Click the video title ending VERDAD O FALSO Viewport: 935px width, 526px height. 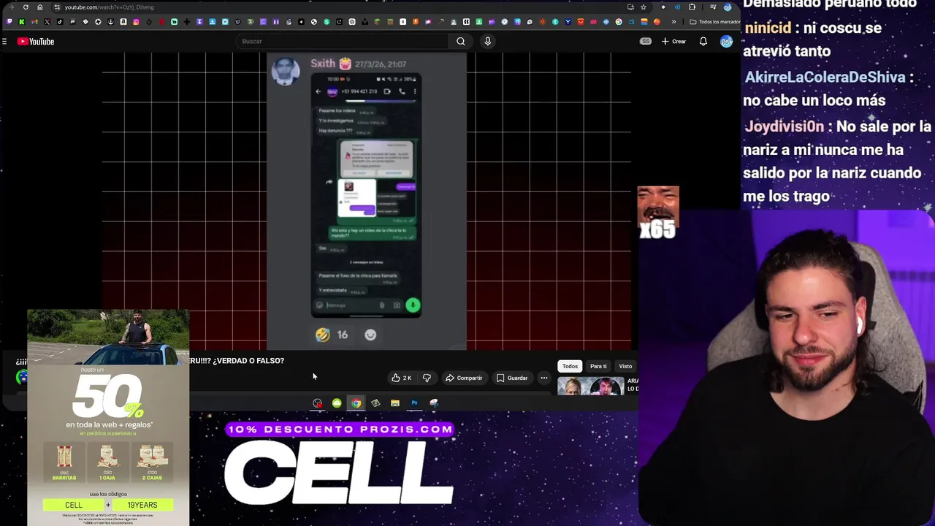237,361
